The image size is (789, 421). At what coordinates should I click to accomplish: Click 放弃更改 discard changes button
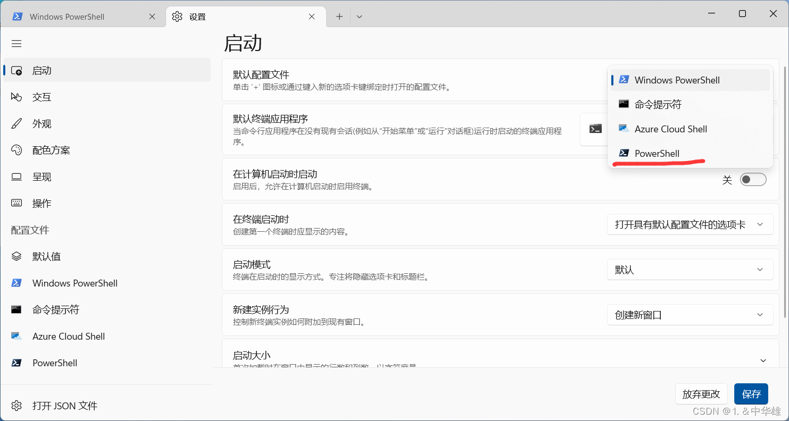(701, 394)
